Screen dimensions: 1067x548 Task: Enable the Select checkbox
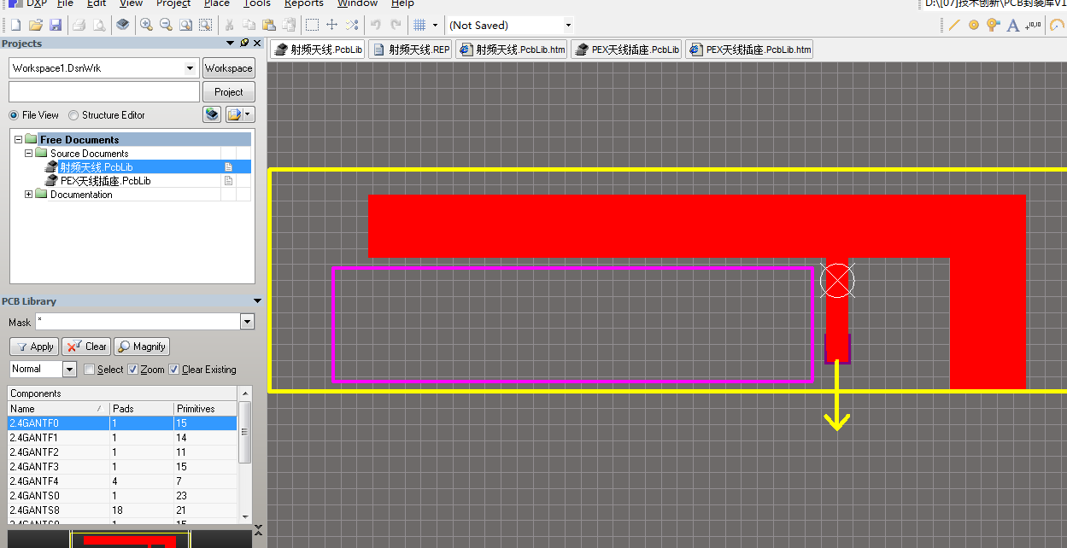pos(89,370)
